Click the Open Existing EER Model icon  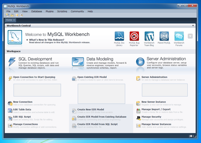74,78
